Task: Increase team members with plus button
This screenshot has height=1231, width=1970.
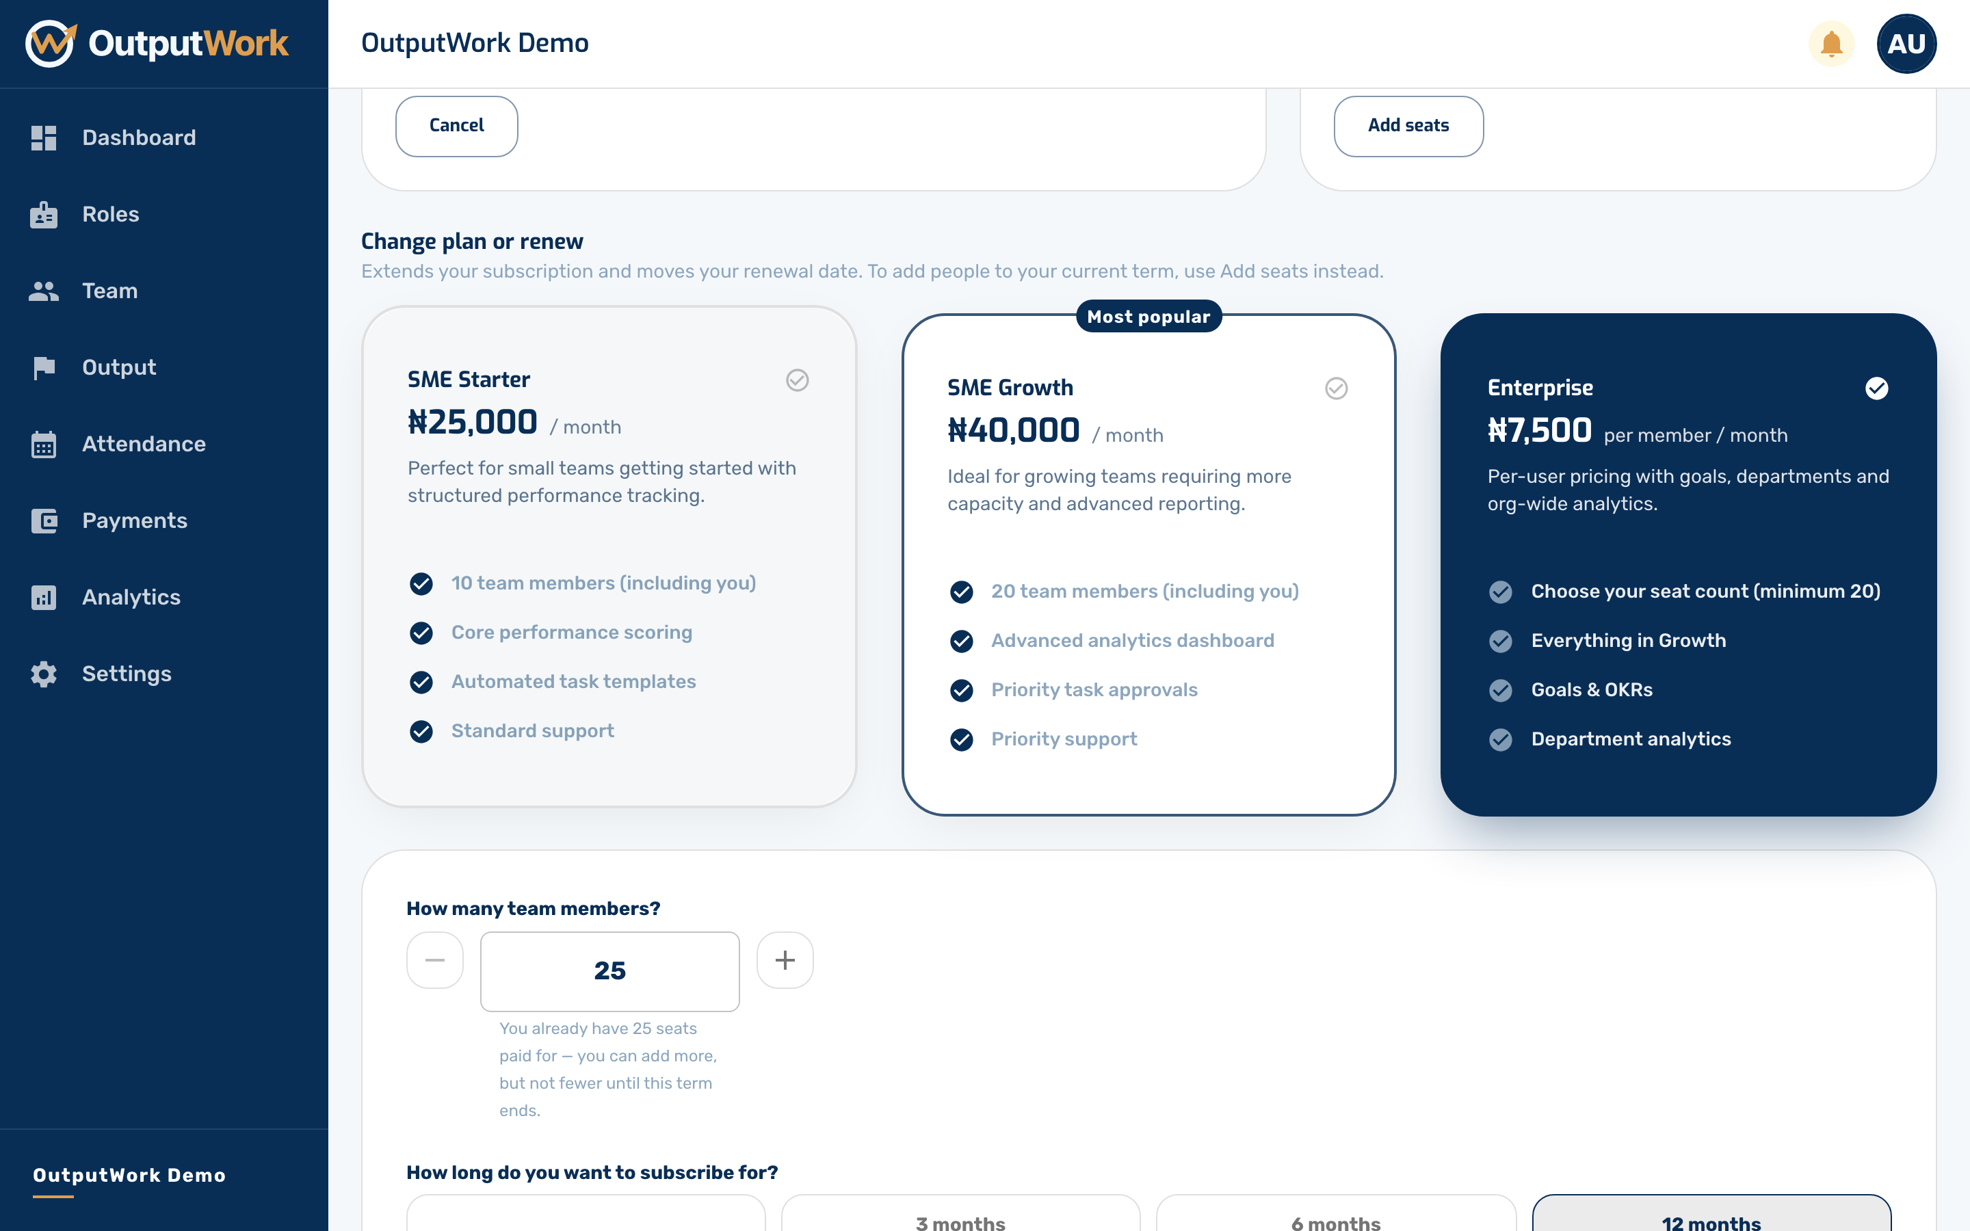Action: [x=785, y=960]
